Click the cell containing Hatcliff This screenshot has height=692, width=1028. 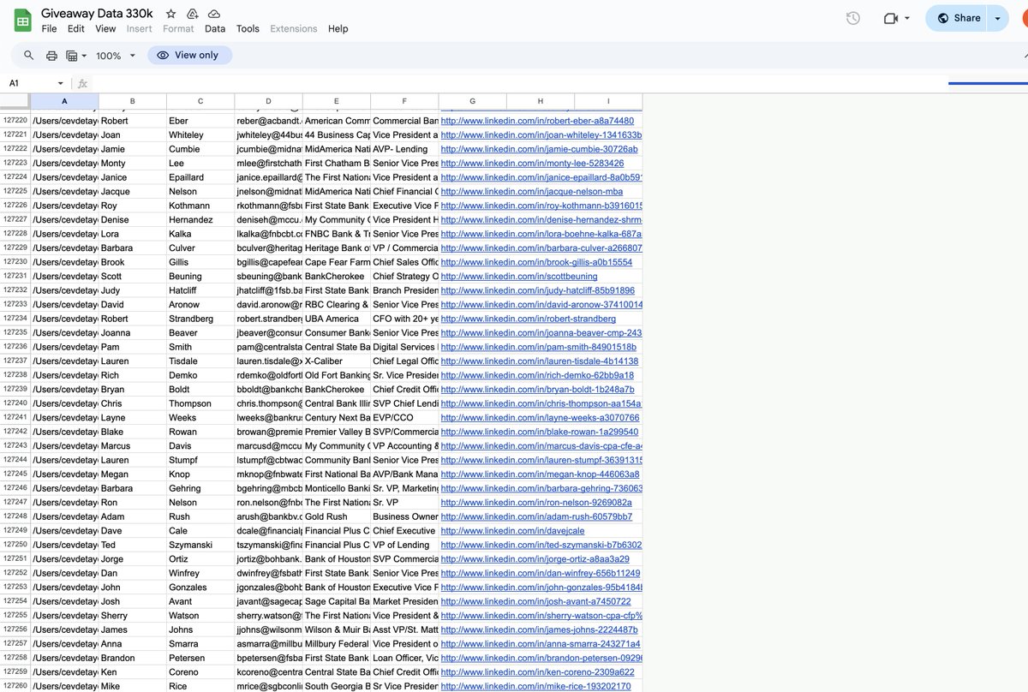[200, 290]
